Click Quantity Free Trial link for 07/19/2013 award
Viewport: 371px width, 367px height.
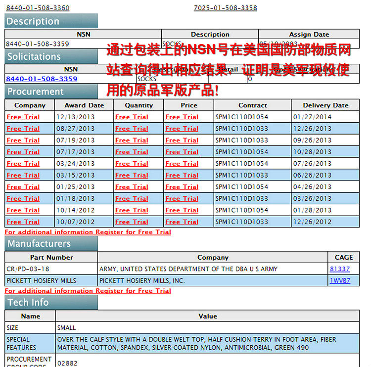[132, 140]
